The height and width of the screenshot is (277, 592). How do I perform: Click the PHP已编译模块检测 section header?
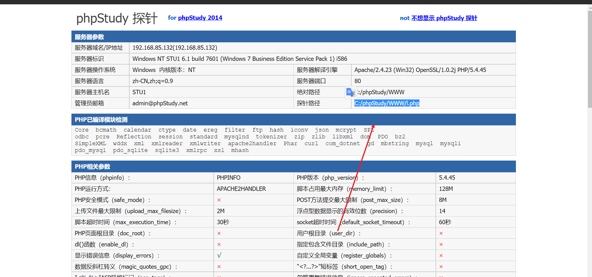click(x=294, y=120)
